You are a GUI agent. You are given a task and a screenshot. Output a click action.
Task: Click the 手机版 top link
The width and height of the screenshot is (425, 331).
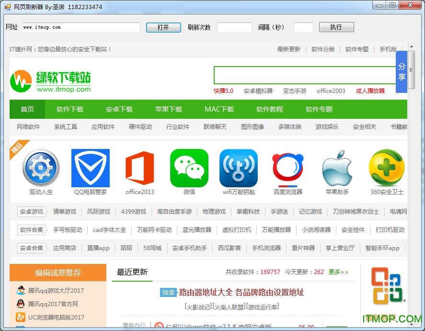(x=388, y=49)
